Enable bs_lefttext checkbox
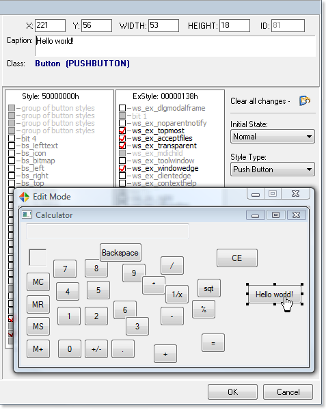 12,146
